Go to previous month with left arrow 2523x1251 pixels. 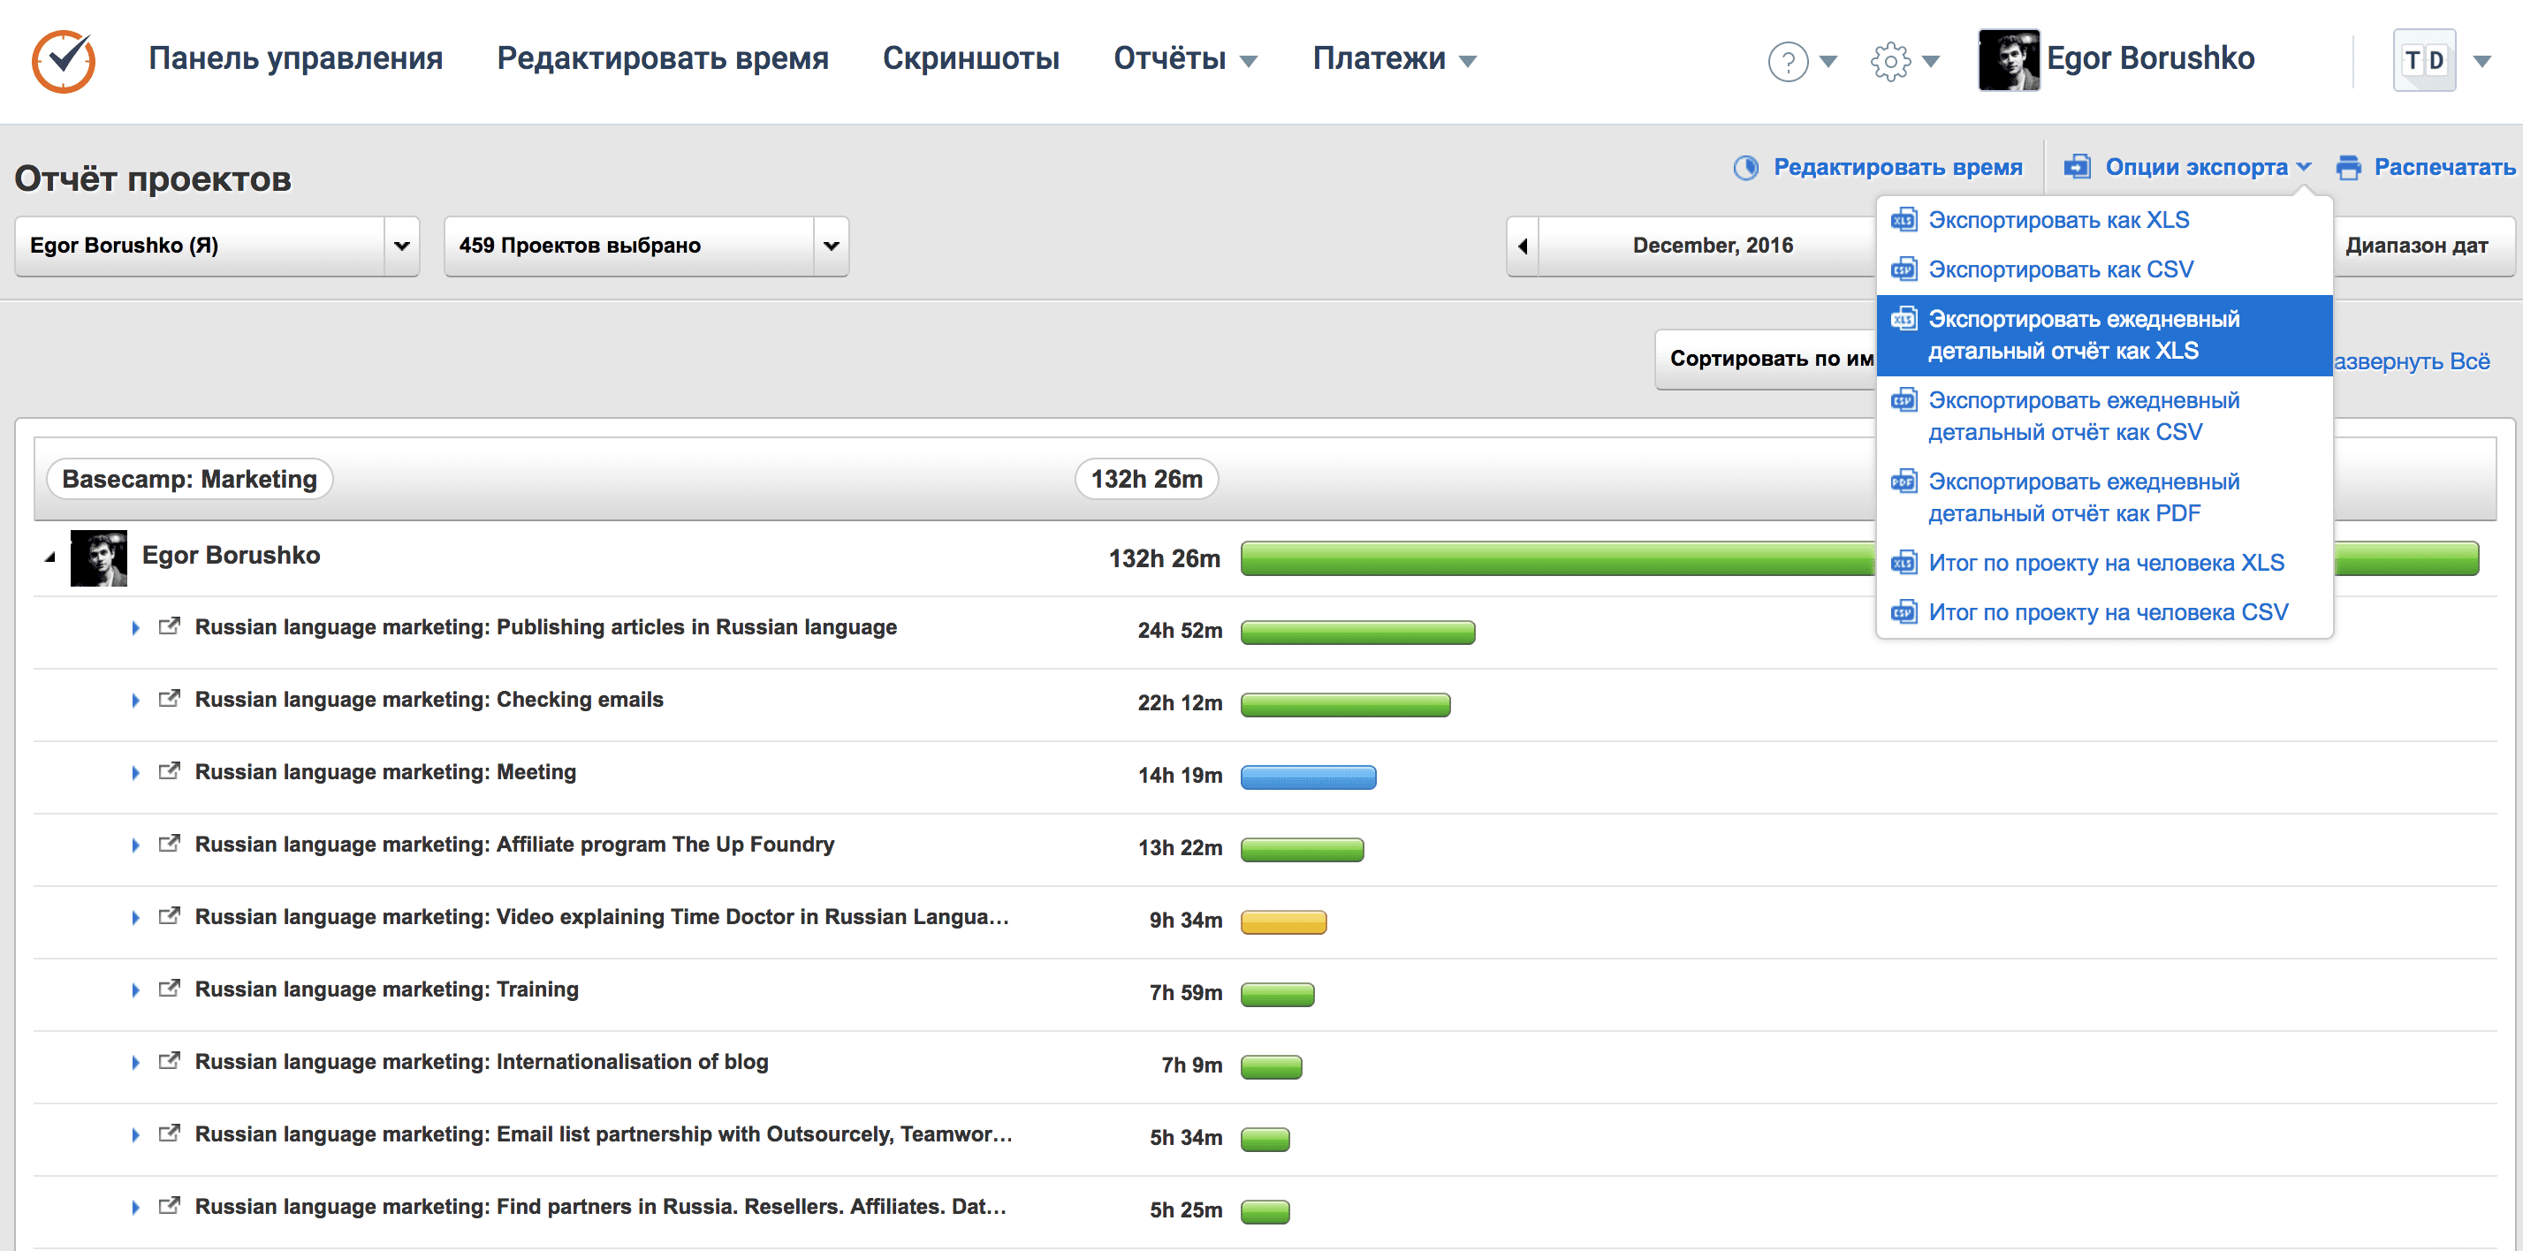(x=1522, y=246)
